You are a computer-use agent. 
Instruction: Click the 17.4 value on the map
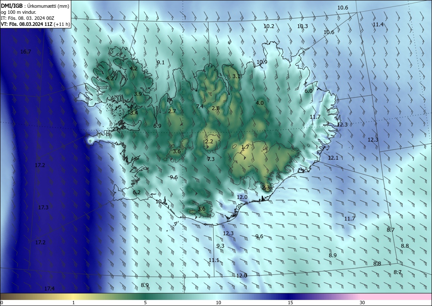click(x=49, y=288)
